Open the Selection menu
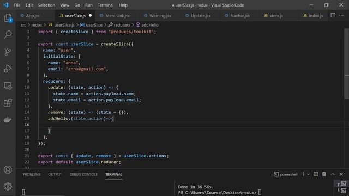The height and width of the screenshot is (196, 349). [x=46, y=5]
